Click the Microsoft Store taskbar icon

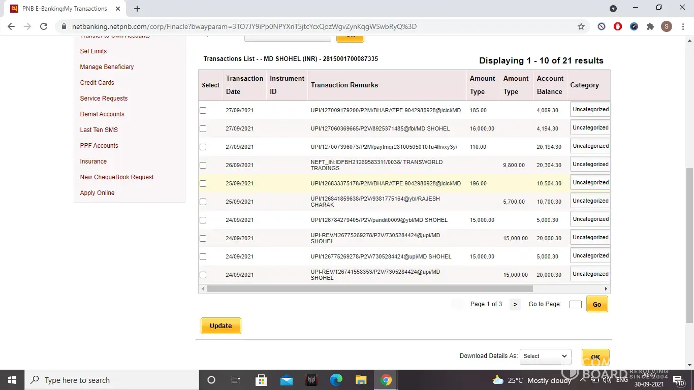tap(261, 380)
